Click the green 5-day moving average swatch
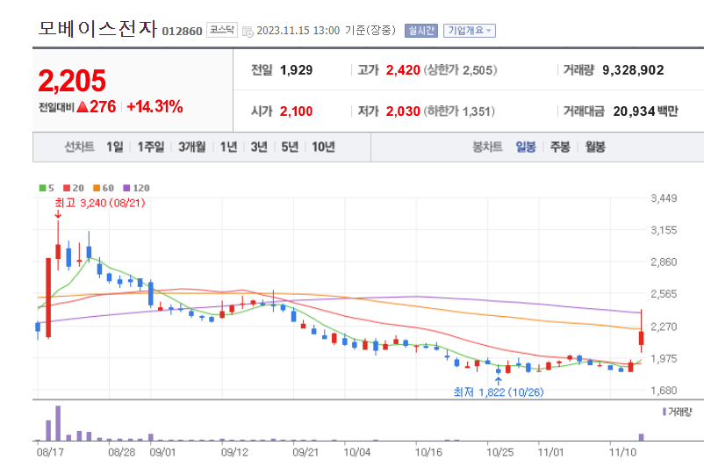Image resolution: width=704 pixels, height=467 pixels. coord(43,188)
